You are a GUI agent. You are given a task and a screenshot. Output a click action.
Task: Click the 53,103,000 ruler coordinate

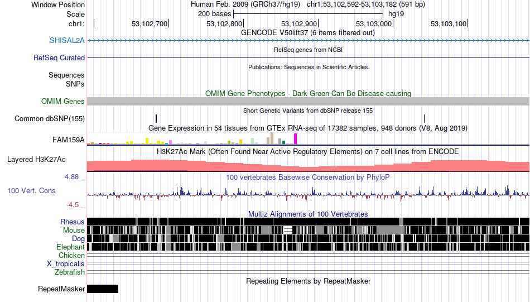click(x=373, y=23)
